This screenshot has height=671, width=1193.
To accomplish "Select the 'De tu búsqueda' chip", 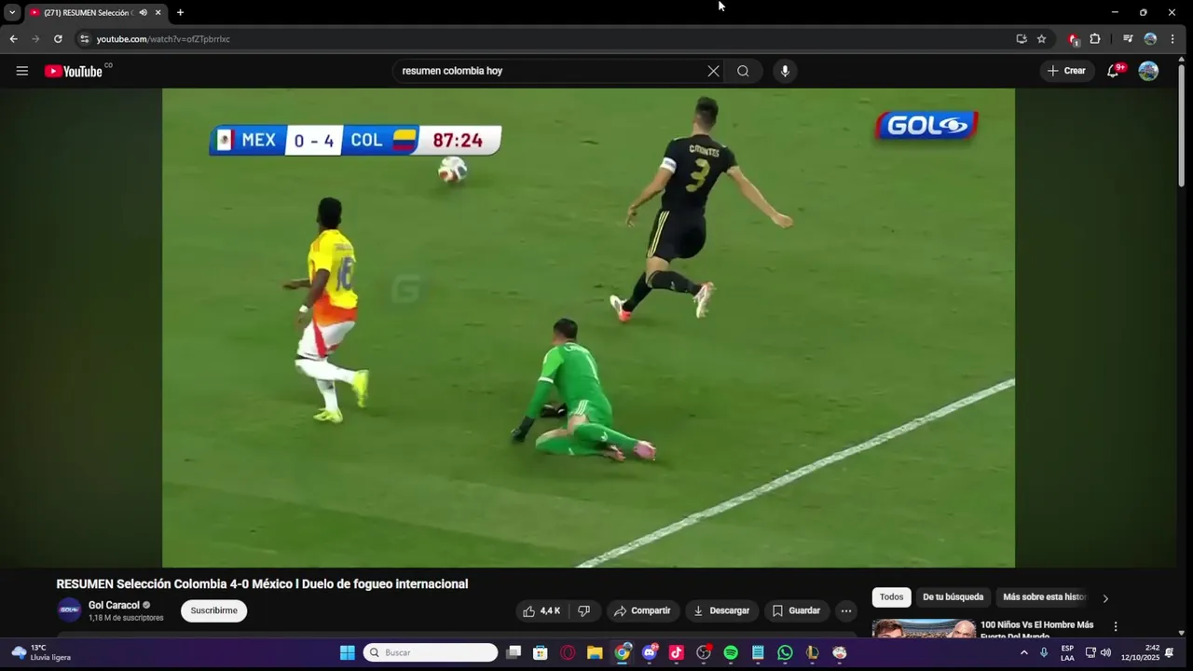I will pos(953,597).
